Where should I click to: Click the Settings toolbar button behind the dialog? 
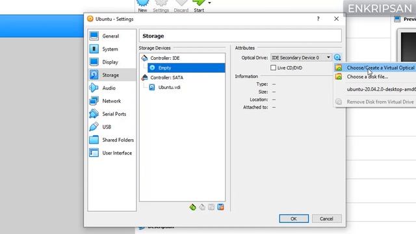click(x=161, y=6)
